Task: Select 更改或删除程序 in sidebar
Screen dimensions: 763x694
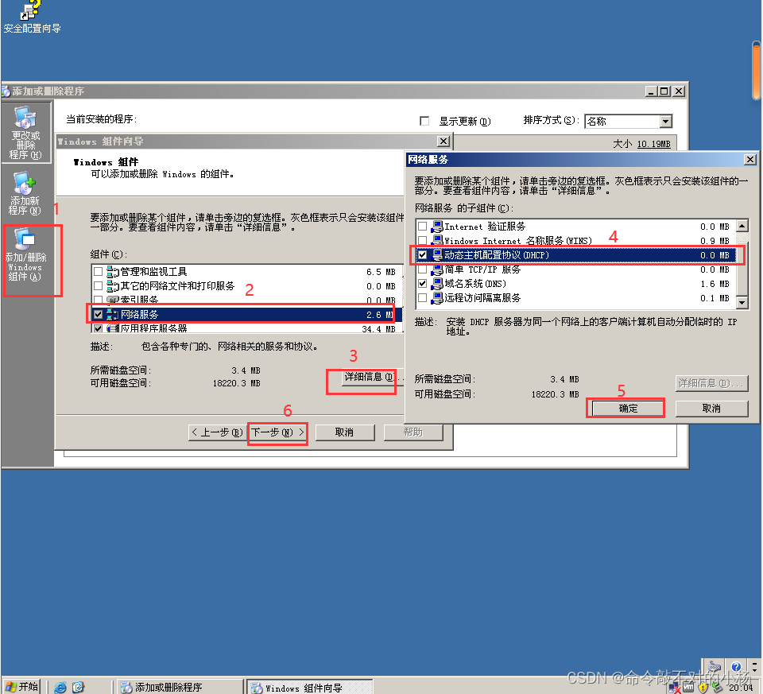Action: [25, 133]
